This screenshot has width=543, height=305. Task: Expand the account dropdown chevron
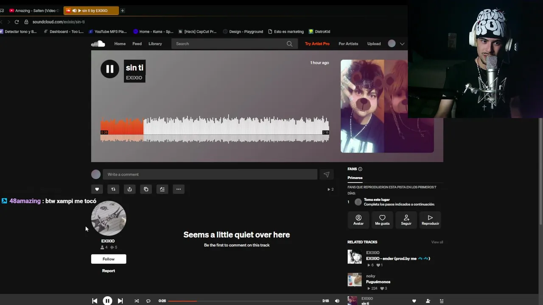[402, 44]
